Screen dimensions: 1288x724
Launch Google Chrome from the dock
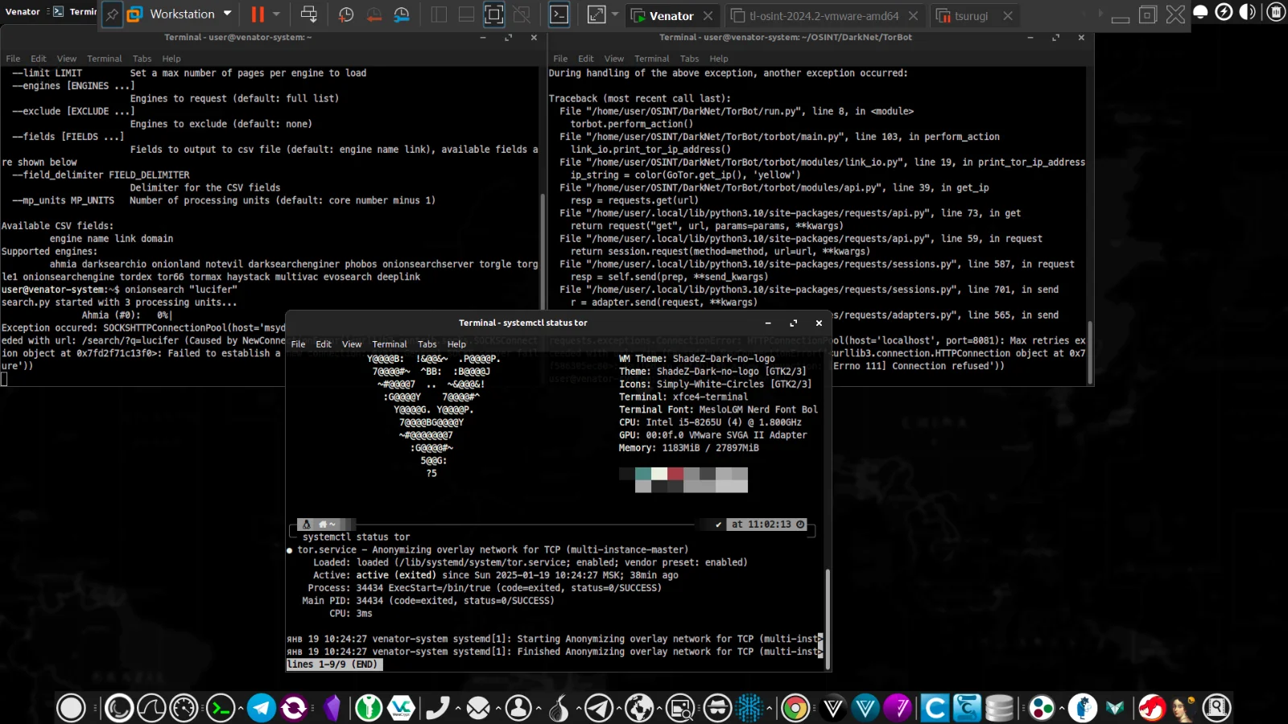tap(795, 708)
